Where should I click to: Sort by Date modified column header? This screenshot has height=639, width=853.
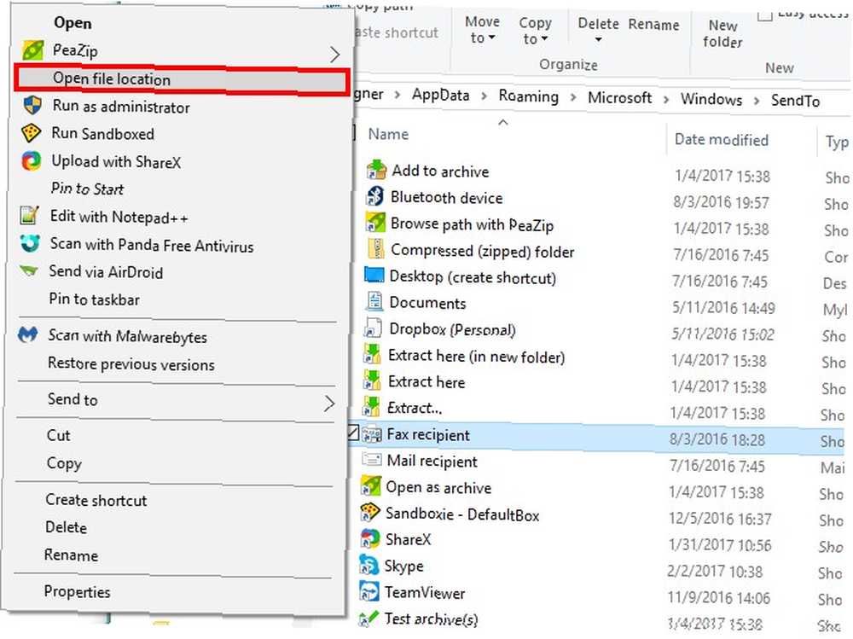pos(722,139)
